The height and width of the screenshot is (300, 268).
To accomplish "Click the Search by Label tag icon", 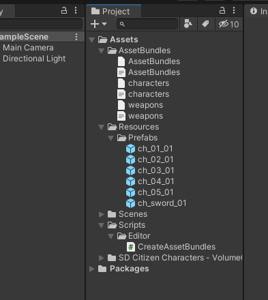I will [x=205, y=24].
